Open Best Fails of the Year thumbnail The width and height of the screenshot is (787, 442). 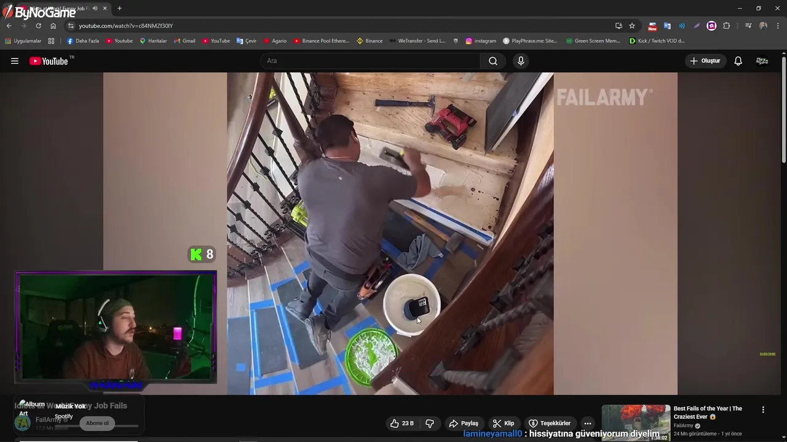pos(636,422)
